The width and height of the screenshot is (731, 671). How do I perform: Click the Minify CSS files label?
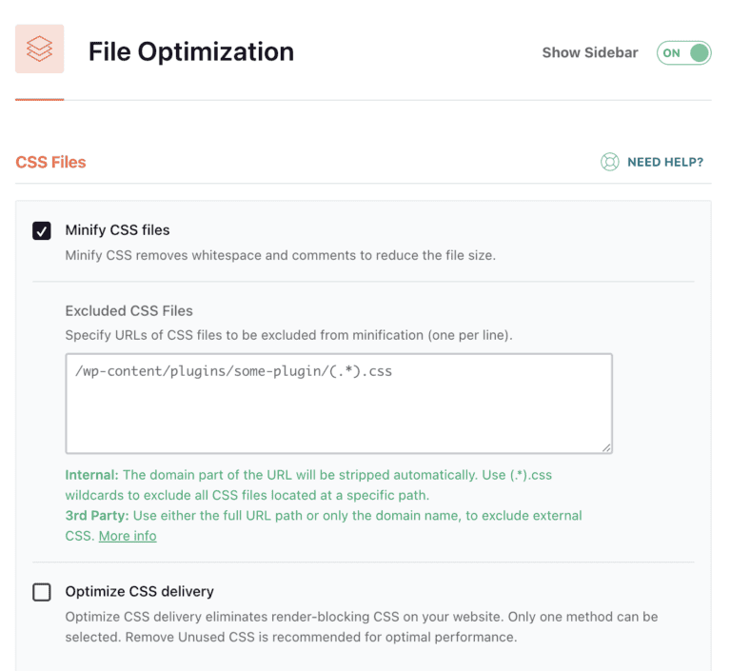[x=117, y=230]
